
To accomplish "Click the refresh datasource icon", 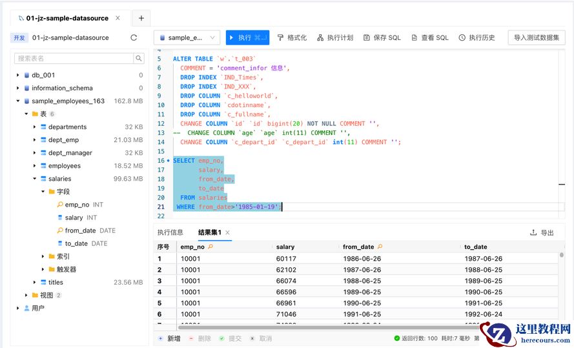I will [134, 37].
